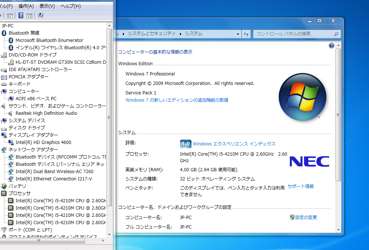Click IDE ATA/ATAPI コントローラー category icon
This screenshot has height=250, width=369.
point(4,70)
